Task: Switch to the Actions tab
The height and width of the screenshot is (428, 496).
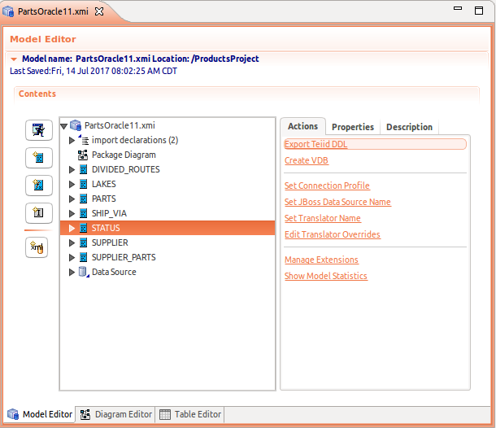Action: [302, 126]
